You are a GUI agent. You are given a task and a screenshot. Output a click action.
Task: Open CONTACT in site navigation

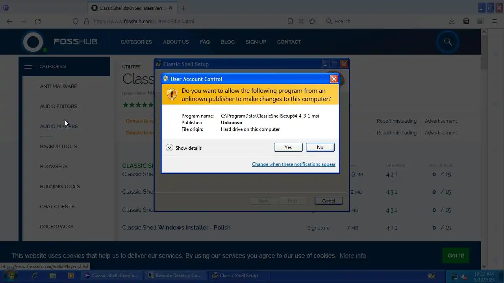[289, 42]
